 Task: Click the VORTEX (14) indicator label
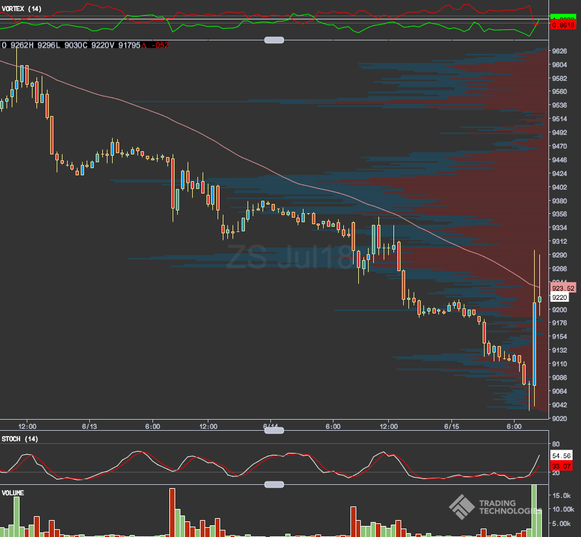click(21, 8)
